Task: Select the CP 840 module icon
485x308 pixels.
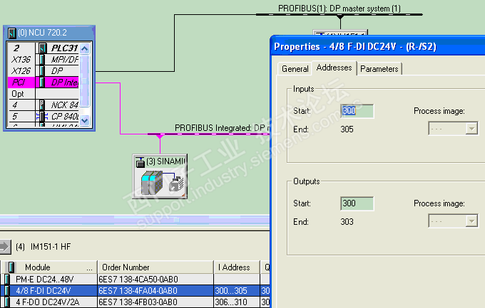Action: [x=42, y=117]
